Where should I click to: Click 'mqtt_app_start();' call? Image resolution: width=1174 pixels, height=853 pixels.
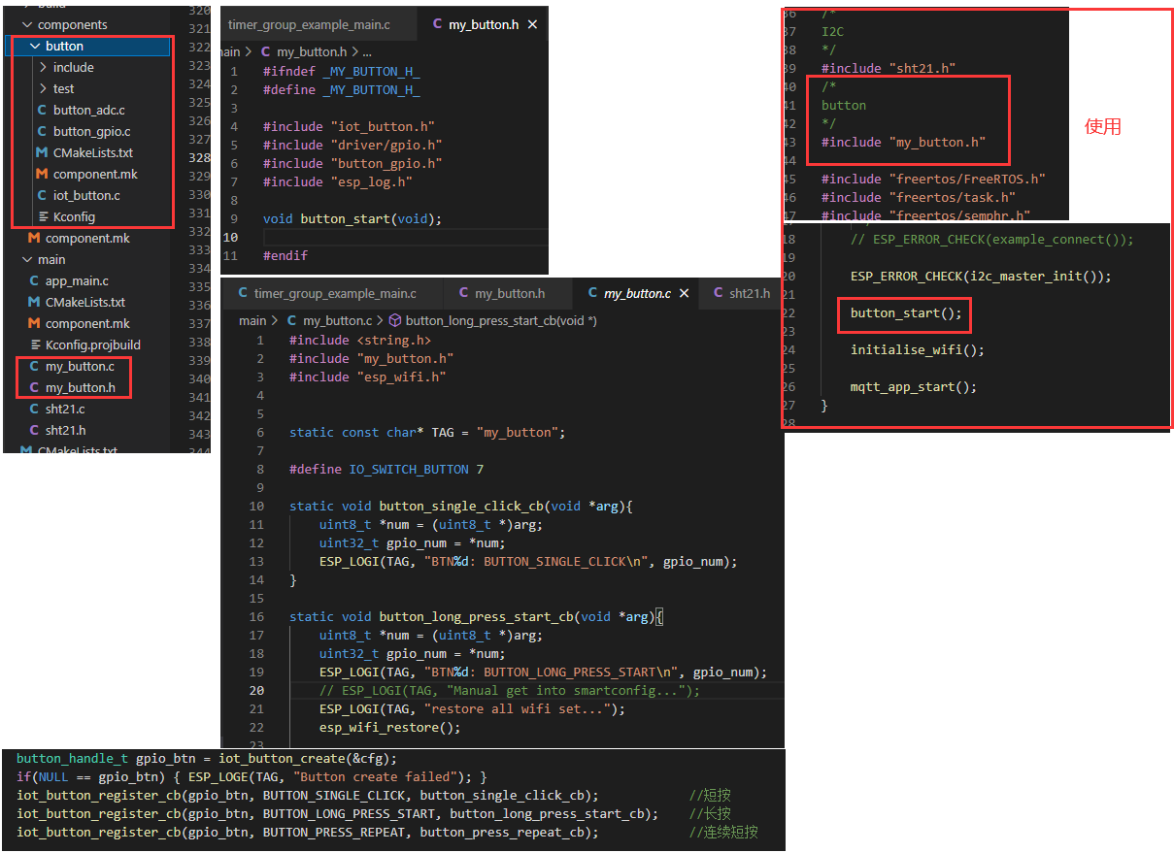pyautogui.click(x=914, y=386)
